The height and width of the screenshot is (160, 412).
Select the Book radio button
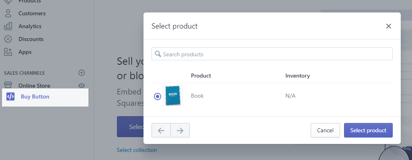point(158,96)
